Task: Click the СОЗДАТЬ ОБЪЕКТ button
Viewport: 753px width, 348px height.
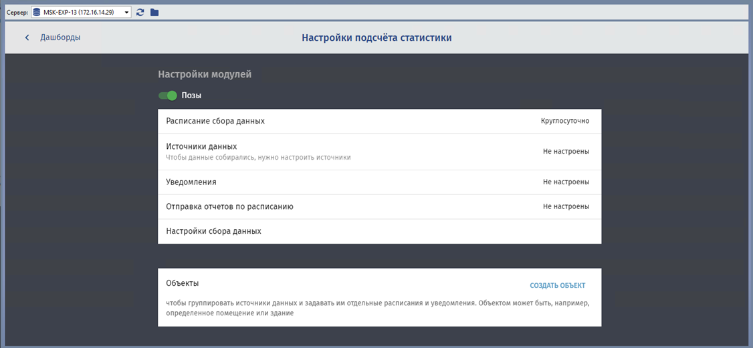Action: 557,285
